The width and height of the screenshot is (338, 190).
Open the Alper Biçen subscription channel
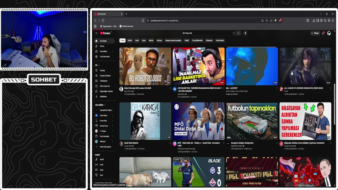tap(104, 115)
